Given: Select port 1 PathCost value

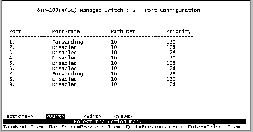Looking at the screenshot, I should [114, 42].
